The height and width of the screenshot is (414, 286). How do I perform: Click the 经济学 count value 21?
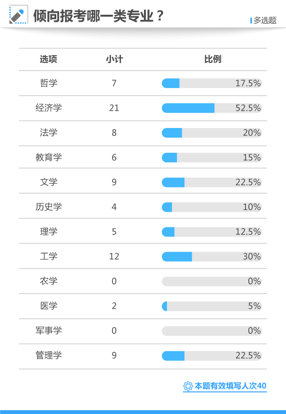coord(114,108)
